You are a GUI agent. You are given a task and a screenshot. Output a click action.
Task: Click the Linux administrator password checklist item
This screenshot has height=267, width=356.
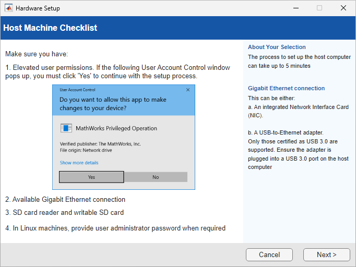click(x=115, y=228)
